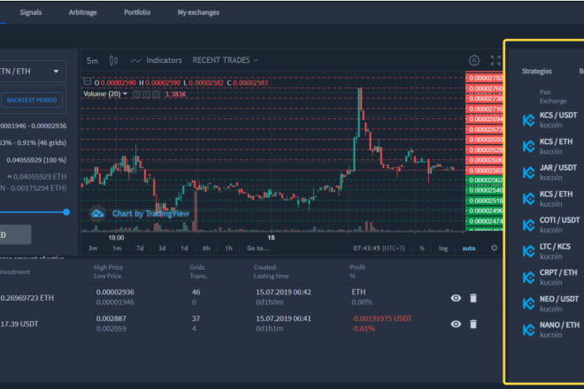This screenshot has height=389, width=584.
Task: Select the JAR / USDT strategy
Action: [x=558, y=167]
